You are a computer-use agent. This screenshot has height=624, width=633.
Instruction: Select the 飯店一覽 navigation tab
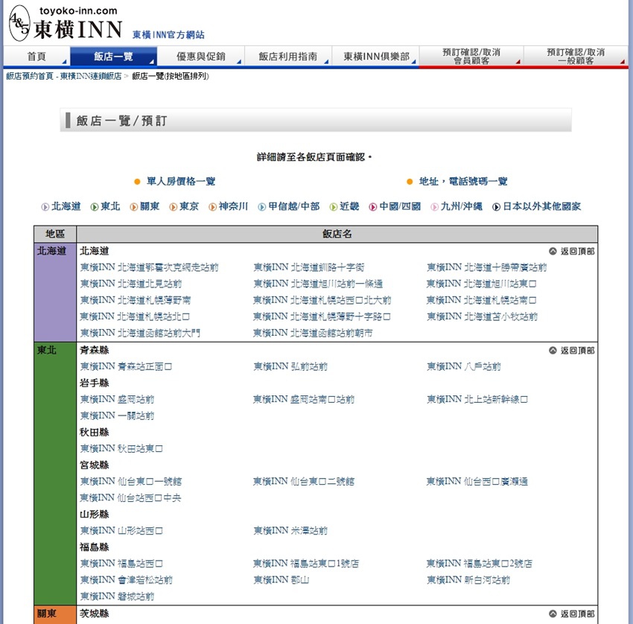coord(113,56)
